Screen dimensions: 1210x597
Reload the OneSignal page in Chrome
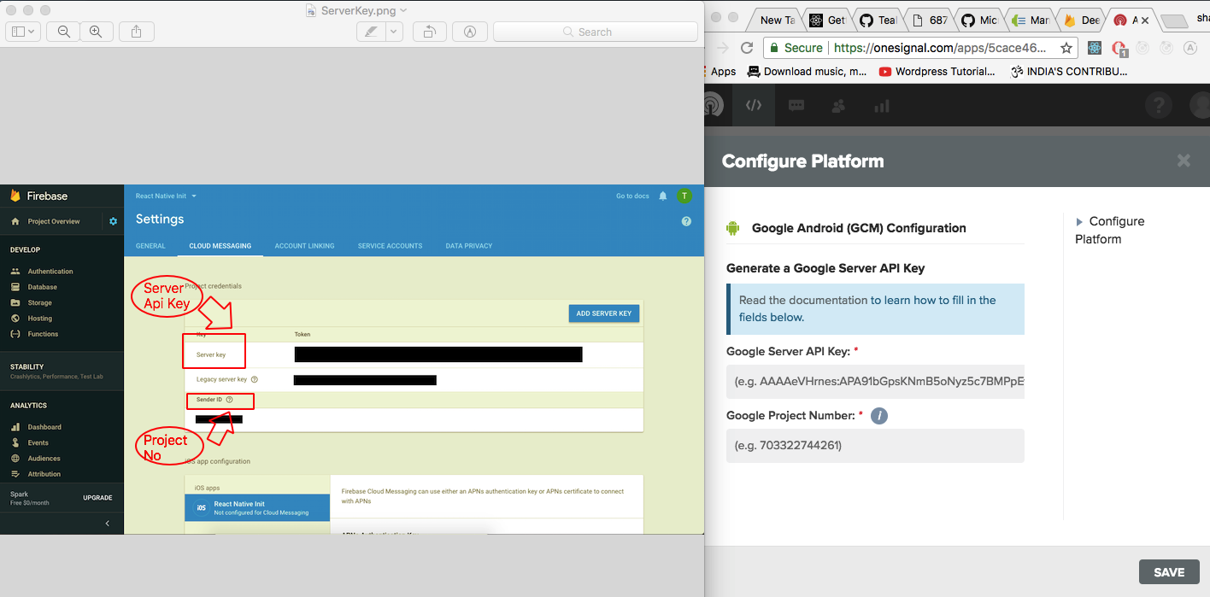click(747, 48)
